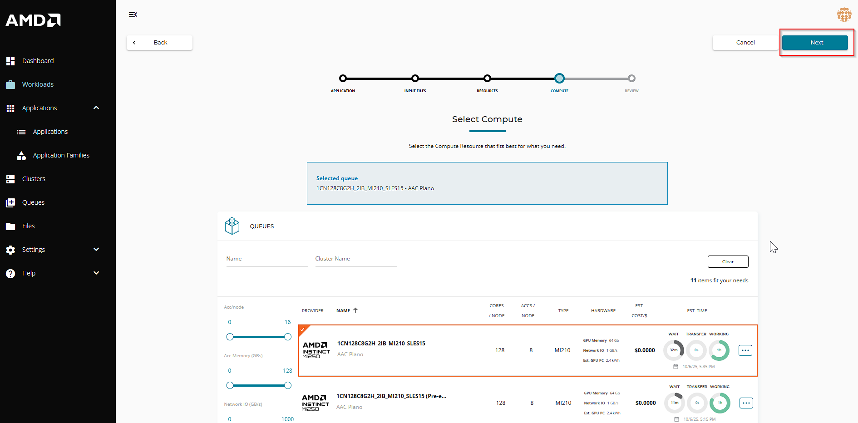Clear the queue filters
Screen dimensions: 858x423
click(x=728, y=262)
